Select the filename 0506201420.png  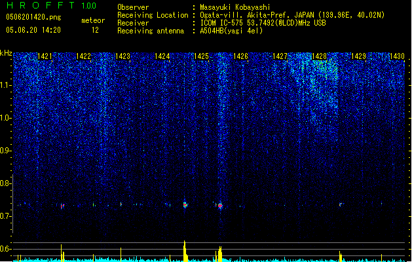33,17
